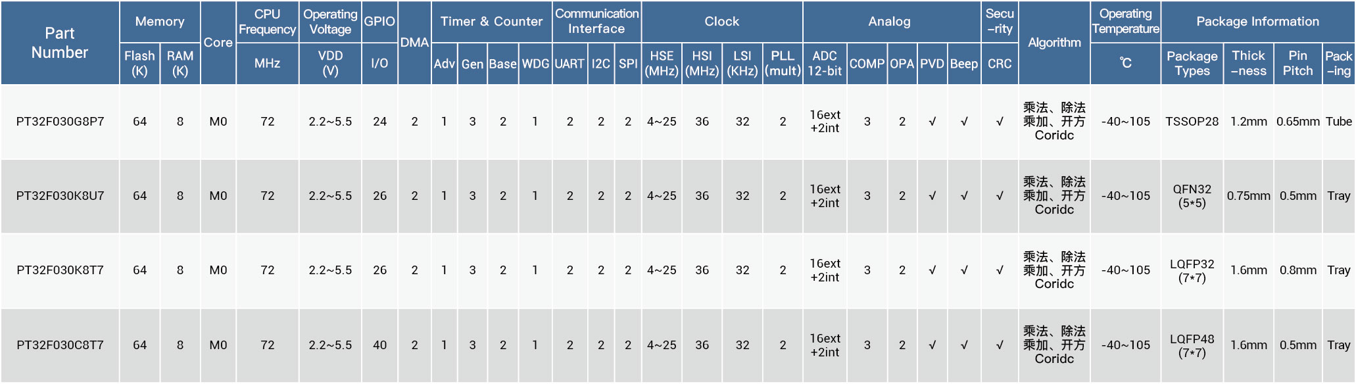Click the PT32F030G8P7 part number
1356x384 pixels.
60,122
